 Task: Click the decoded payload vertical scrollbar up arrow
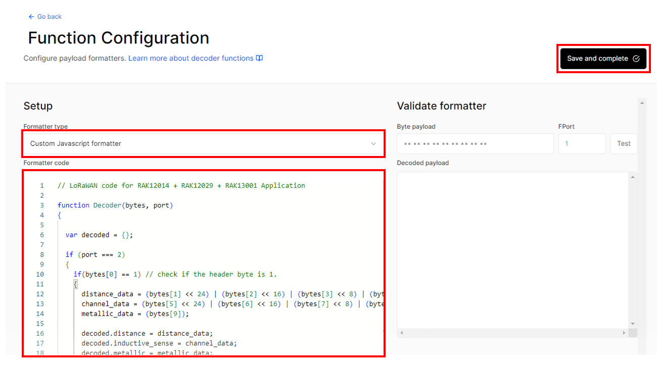click(633, 177)
